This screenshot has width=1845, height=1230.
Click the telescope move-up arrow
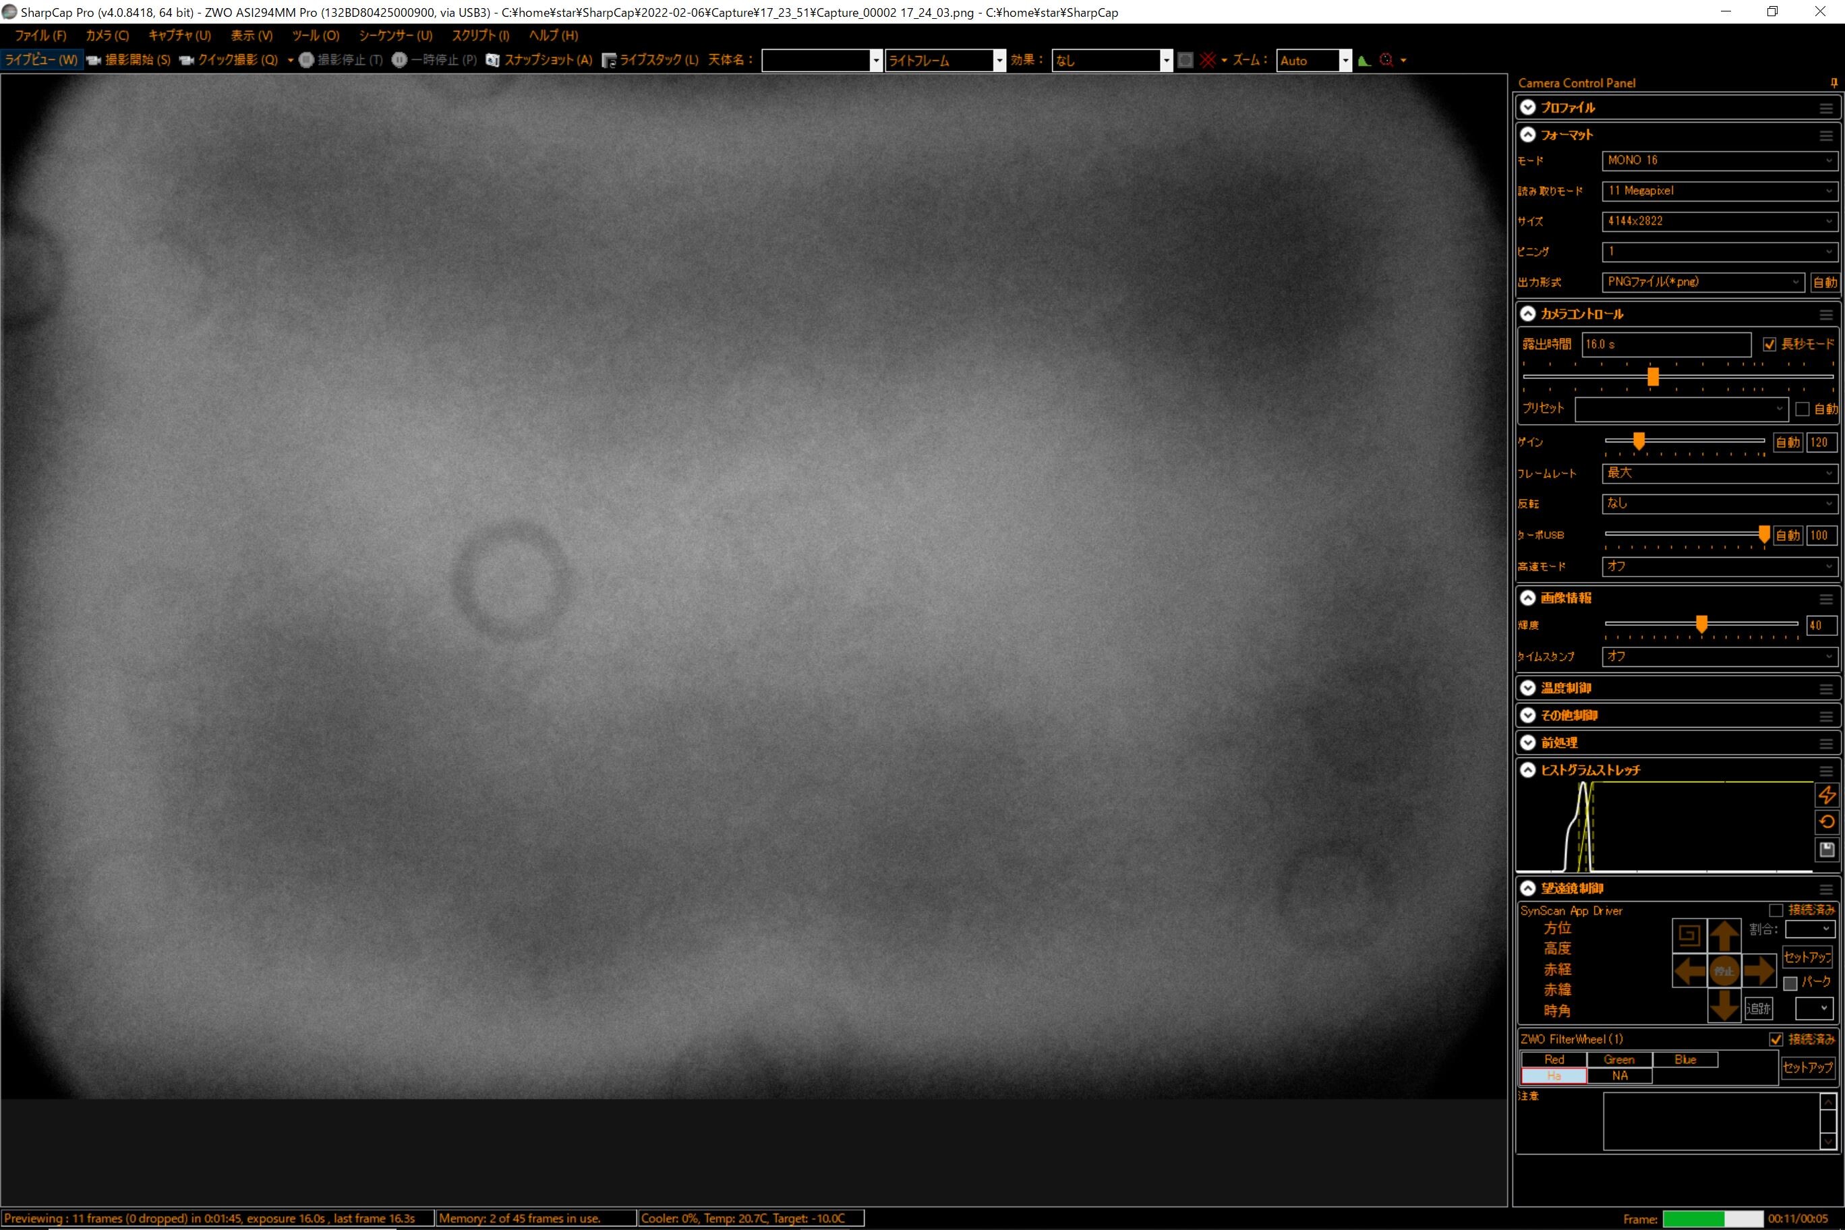pyautogui.click(x=1724, y=936)
